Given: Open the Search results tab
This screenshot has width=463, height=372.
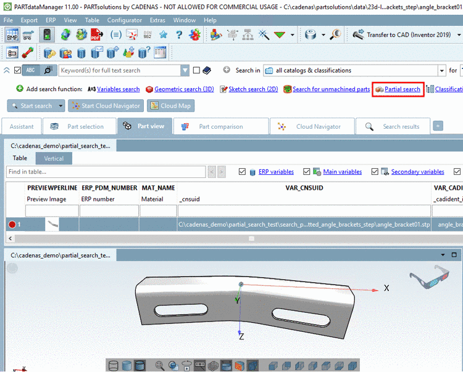Looking at the screenshot, I should coord(393,126).
